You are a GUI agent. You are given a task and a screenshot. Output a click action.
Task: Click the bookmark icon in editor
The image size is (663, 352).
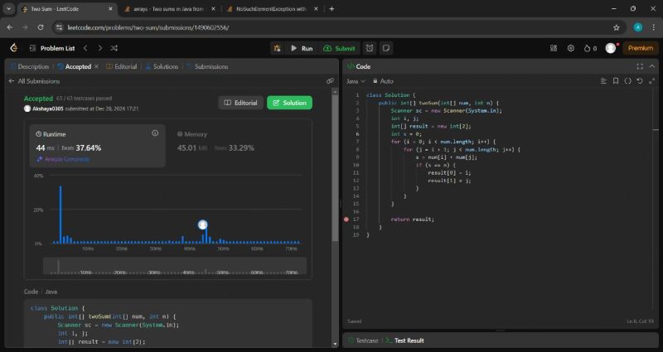tap(616, 80)
